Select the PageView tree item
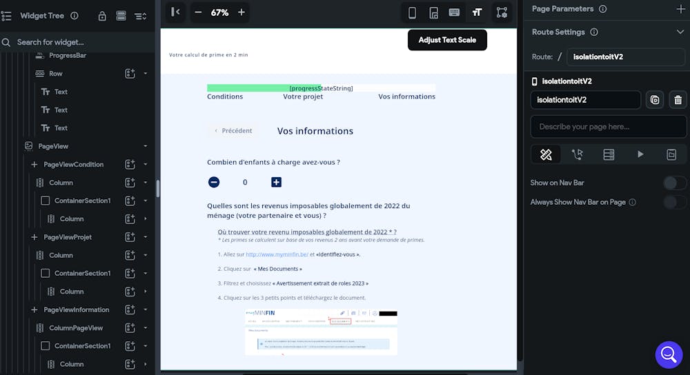Viewport: 690px width, 375px height. (x=53, y=146)
